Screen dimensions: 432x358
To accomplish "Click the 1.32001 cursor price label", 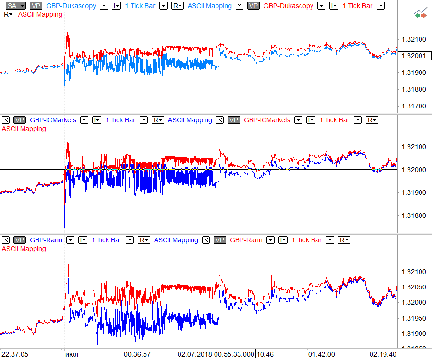I will pyautogui.click(x=414, y=56).
